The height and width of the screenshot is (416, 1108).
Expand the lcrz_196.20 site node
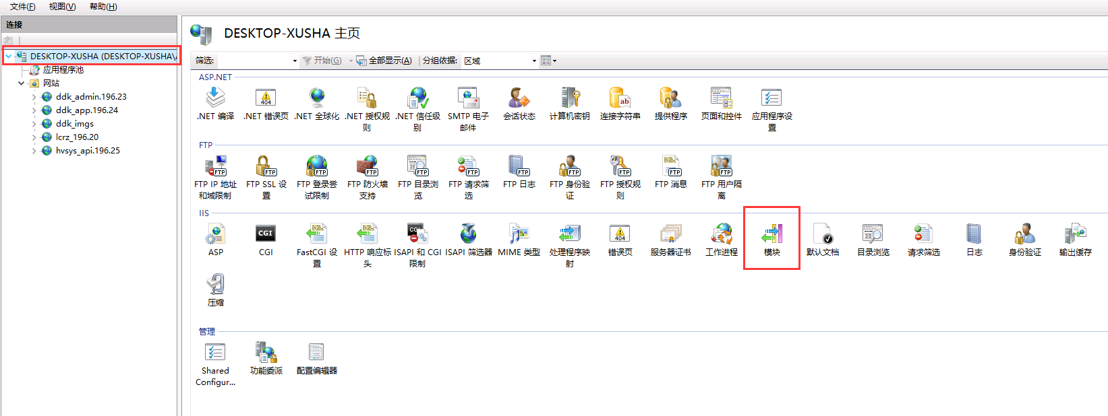[x=34, y=137]
